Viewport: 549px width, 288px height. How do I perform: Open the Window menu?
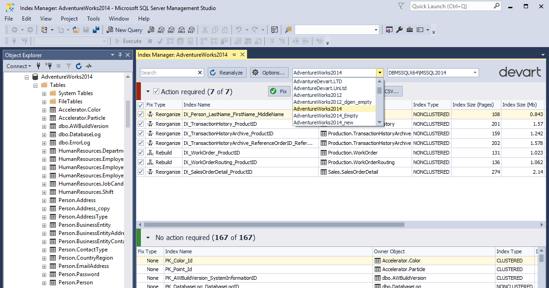[x=118, y=19]
